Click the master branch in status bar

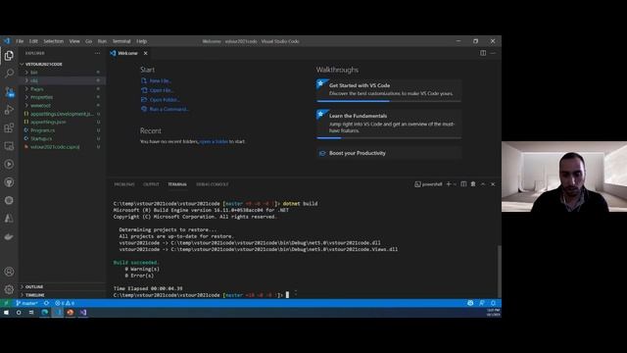(x=26, y=303)
